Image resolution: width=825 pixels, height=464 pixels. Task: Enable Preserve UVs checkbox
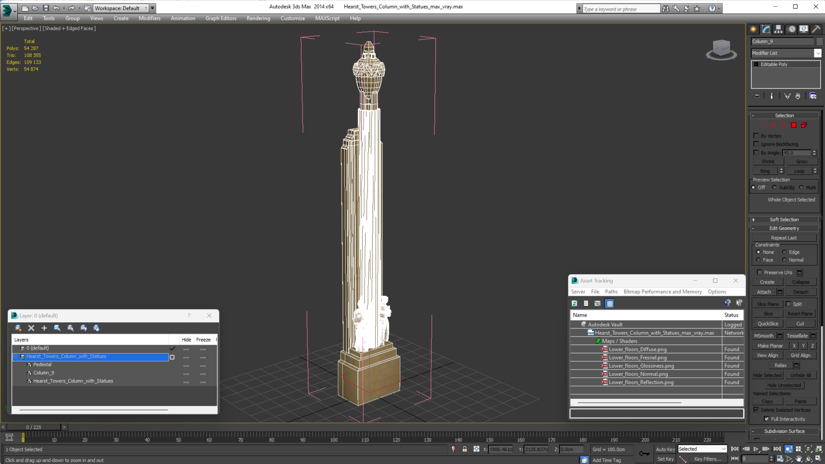click(759, 272)
